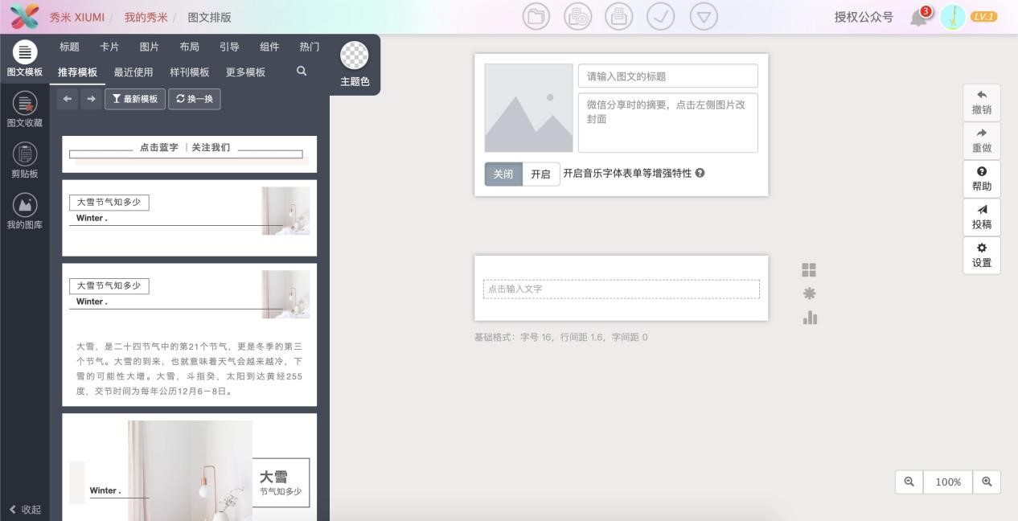Screen dimensions: 1018x521
Task: Expand the downward triangle circle icon
Action: tap(704, 17)
